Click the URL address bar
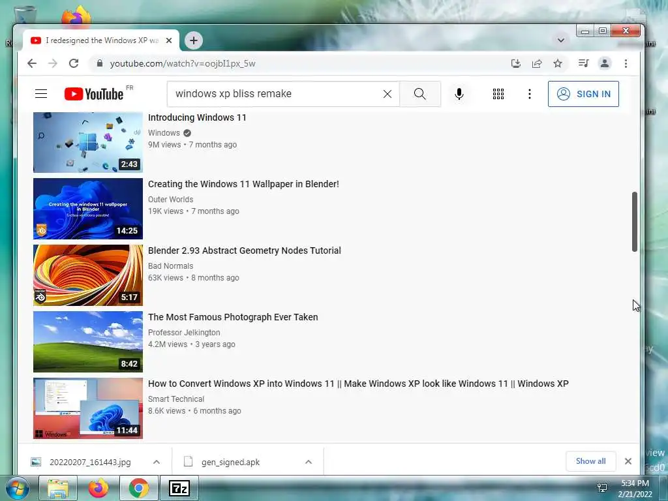 click(298, 63)
